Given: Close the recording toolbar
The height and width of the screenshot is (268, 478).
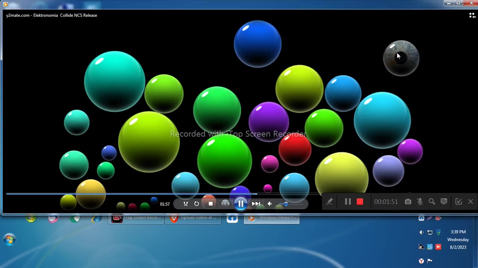Looking at the screenshot, I should tap(471, 201).
